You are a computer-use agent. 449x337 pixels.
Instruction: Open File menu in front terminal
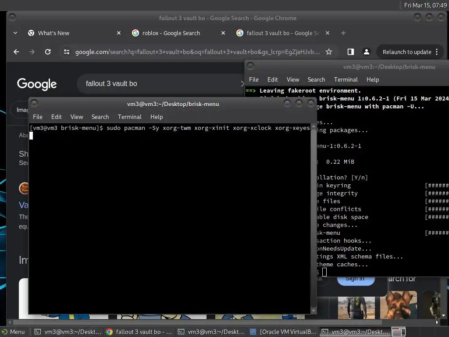pos(38,117)
